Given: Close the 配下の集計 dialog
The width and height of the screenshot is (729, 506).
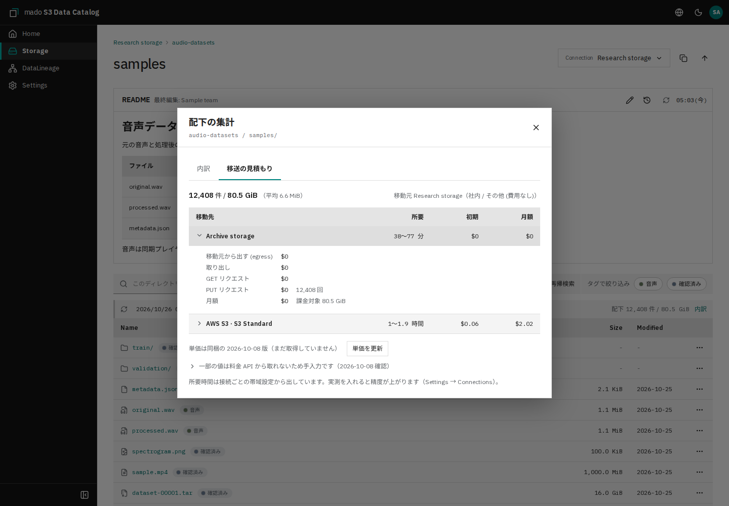Looking at the screenshot, I should pyautogui.click(x=536, y=128).
